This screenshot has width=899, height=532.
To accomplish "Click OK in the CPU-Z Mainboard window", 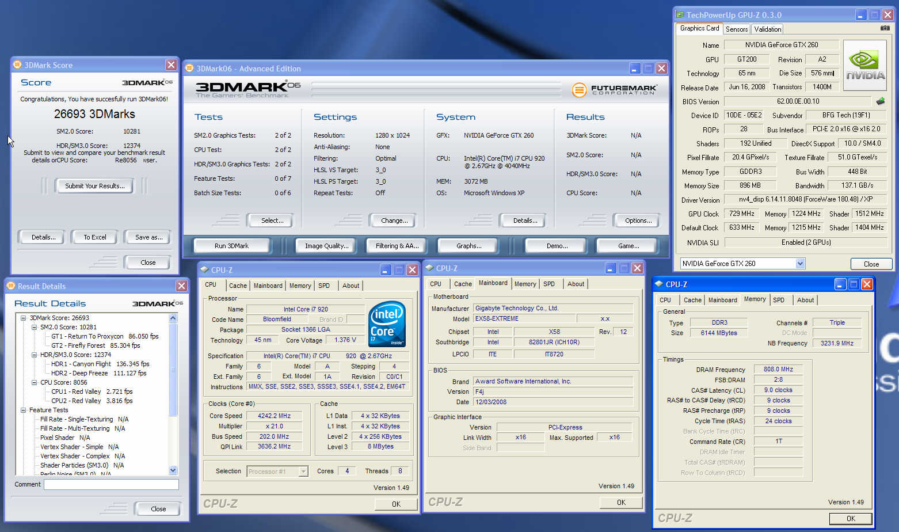I will [621, 502].
